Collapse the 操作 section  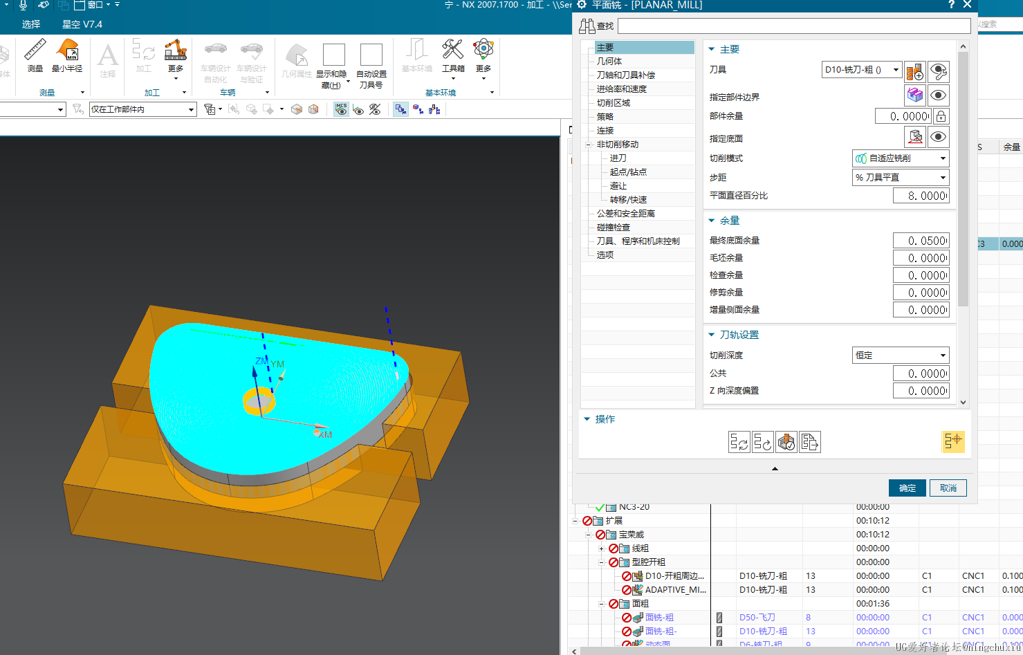(587, 419)
